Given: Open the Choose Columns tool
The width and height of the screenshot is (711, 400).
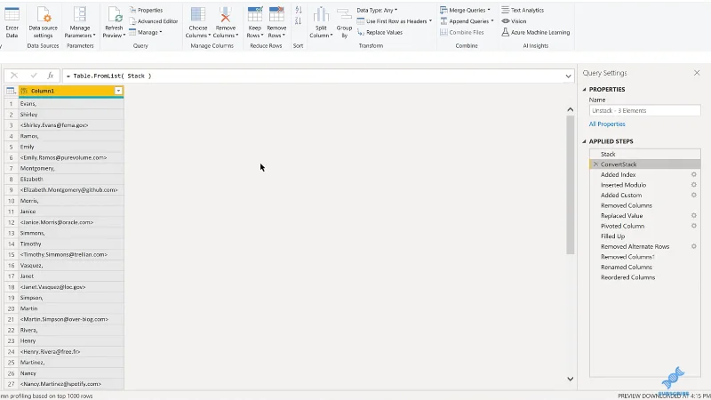Looking at the screenshot, I should pyautogui.click(x=197, y=22).
